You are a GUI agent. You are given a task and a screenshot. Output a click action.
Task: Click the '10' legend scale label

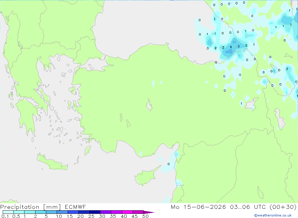pyautogui.click(x=59, y=216)
